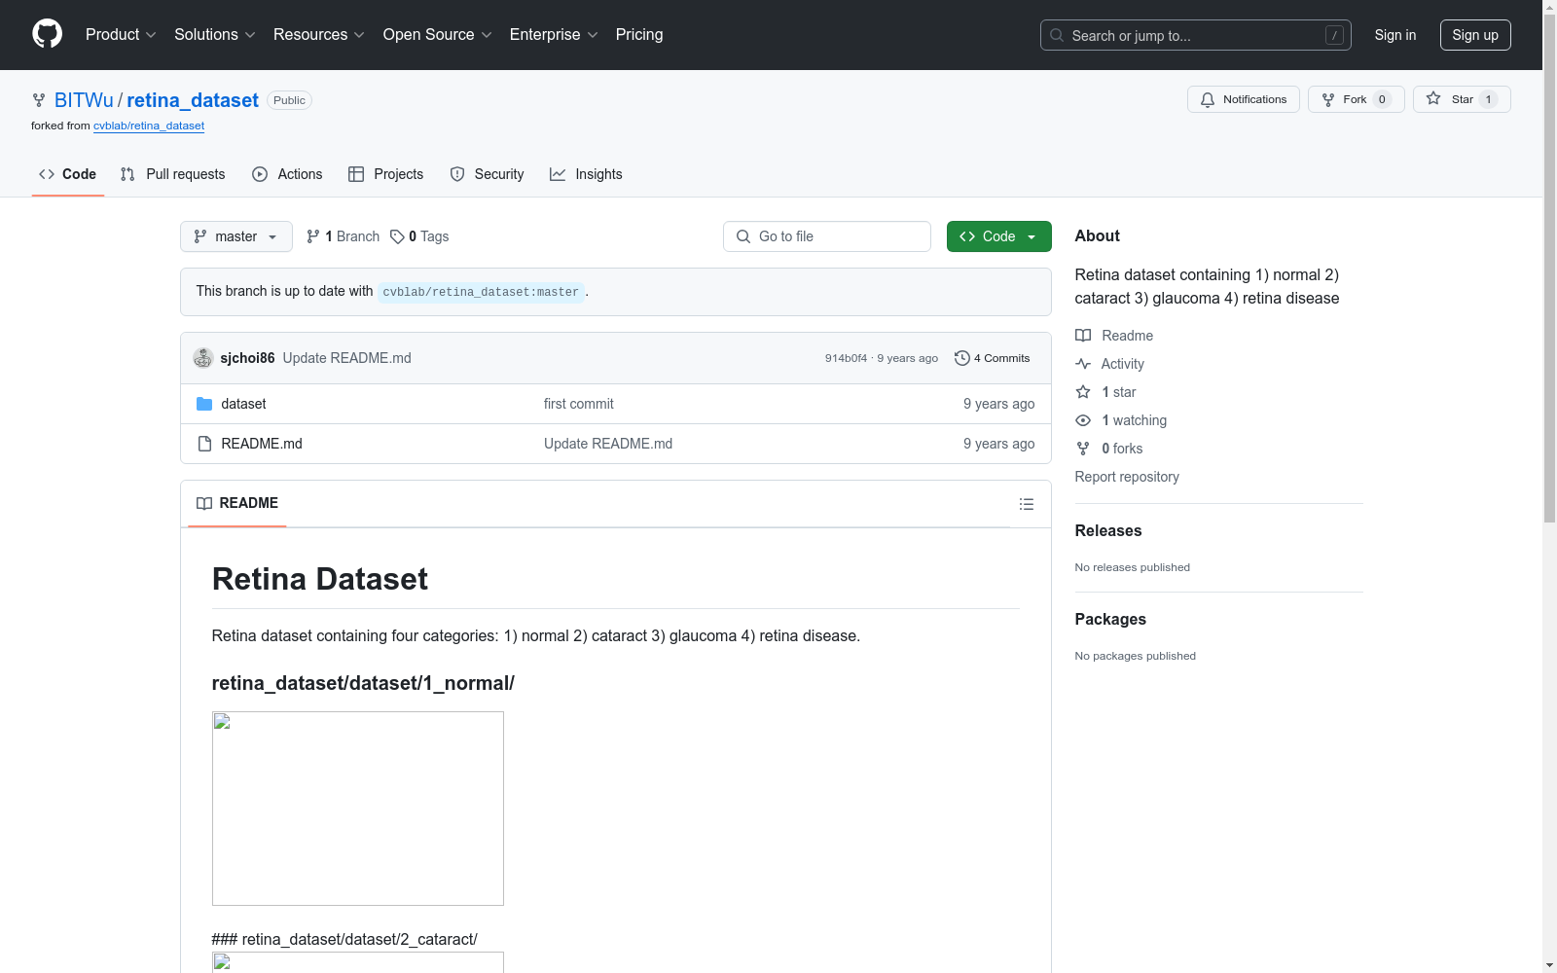This screenshot has height=973, width=1557.
Task: Click the Activity pulse icon
Action: coord(1083,364)
